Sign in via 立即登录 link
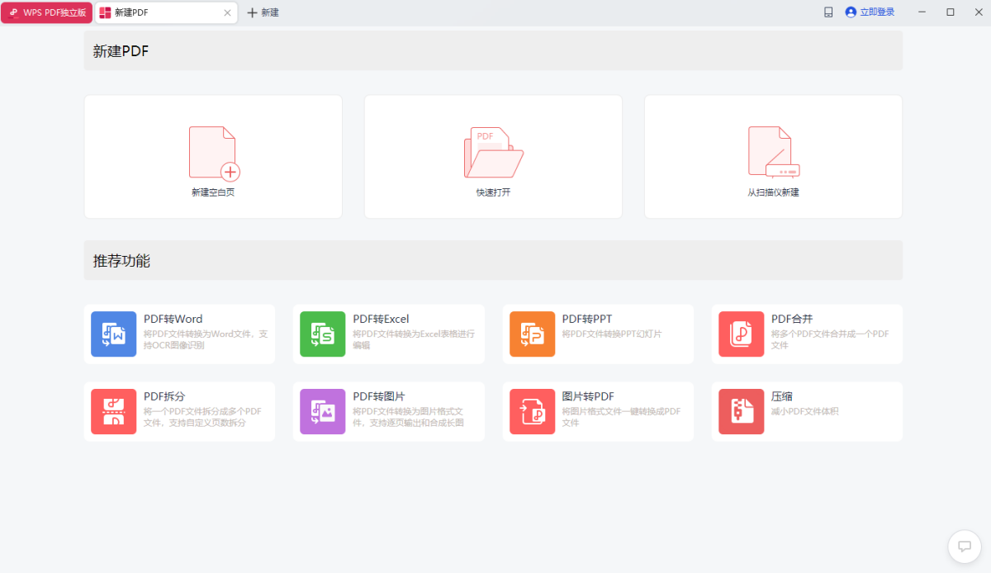The height and width of the screenshot is (573, 991). click(x=875, y=12)
